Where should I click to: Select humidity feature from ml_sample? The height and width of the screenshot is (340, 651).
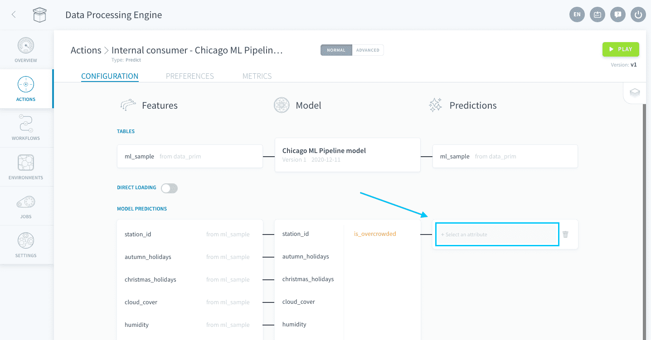point(190,325)
